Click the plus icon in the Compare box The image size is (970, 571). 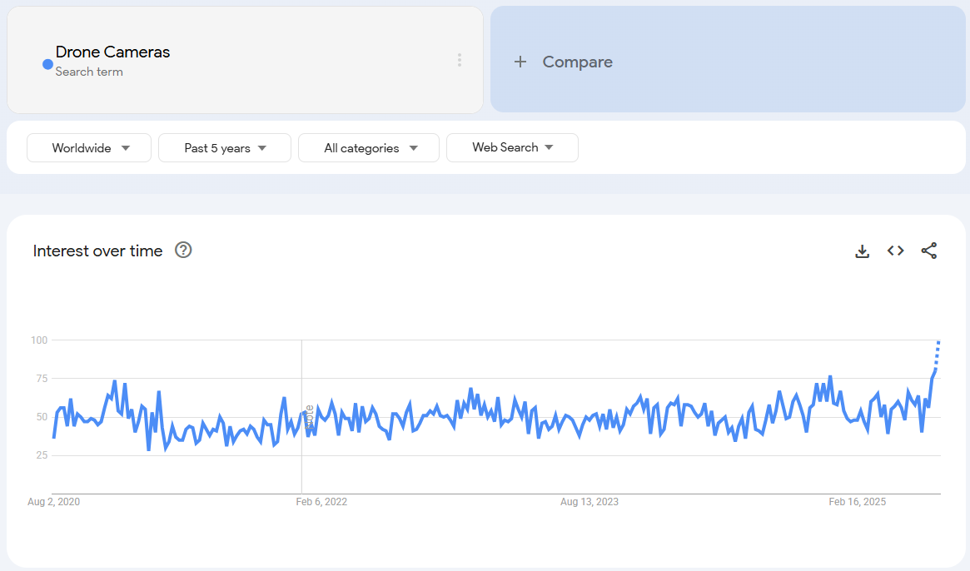click(x=520, y=62)
